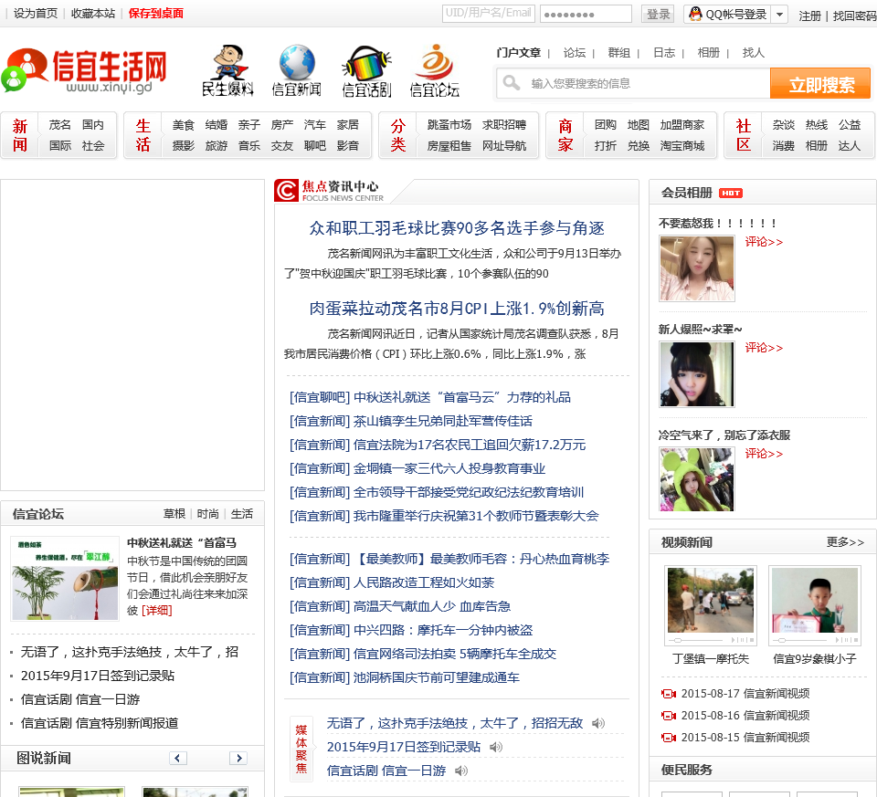Open 团购 in the 商家 menu
Screen dimensions: 877x797
pos(605,125)
